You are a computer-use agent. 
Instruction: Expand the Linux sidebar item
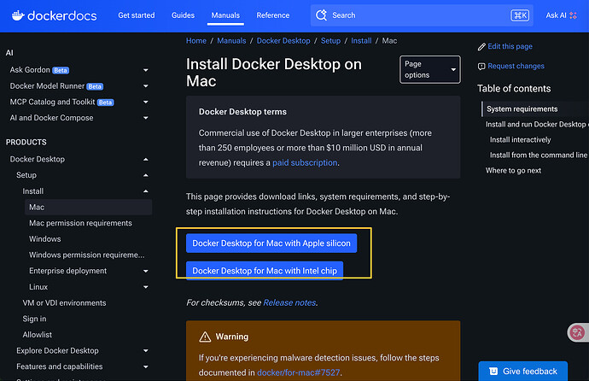[x=146, y=287]
